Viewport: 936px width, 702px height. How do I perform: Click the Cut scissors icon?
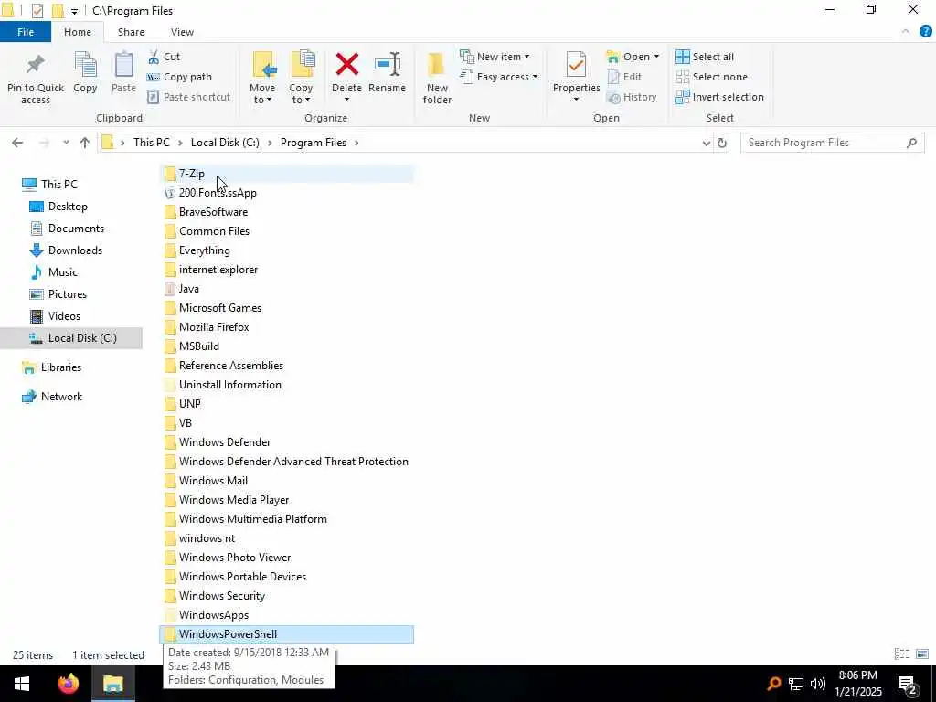[154, 57]
